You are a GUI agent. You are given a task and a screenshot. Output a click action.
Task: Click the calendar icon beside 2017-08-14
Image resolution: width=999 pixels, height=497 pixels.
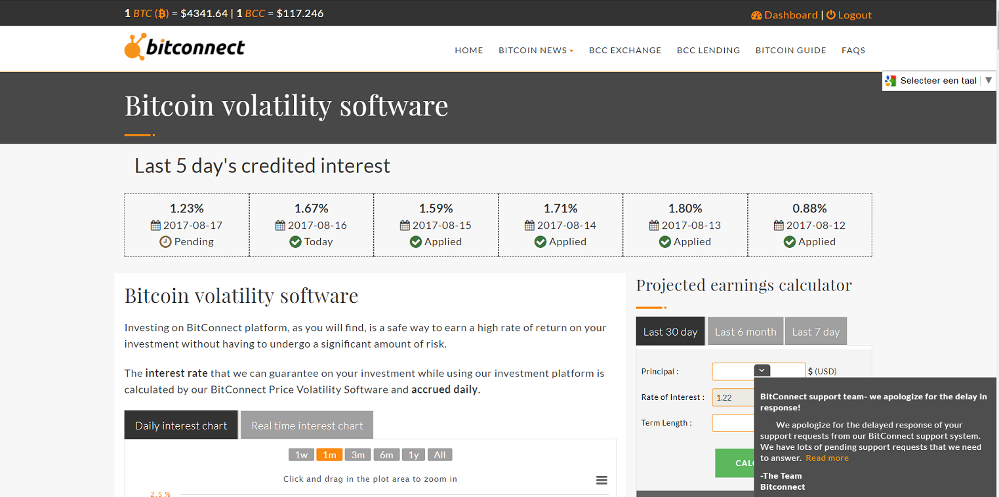[529, 225]
